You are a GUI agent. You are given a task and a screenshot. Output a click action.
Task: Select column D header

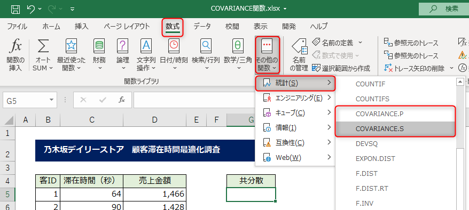[154, 120]
